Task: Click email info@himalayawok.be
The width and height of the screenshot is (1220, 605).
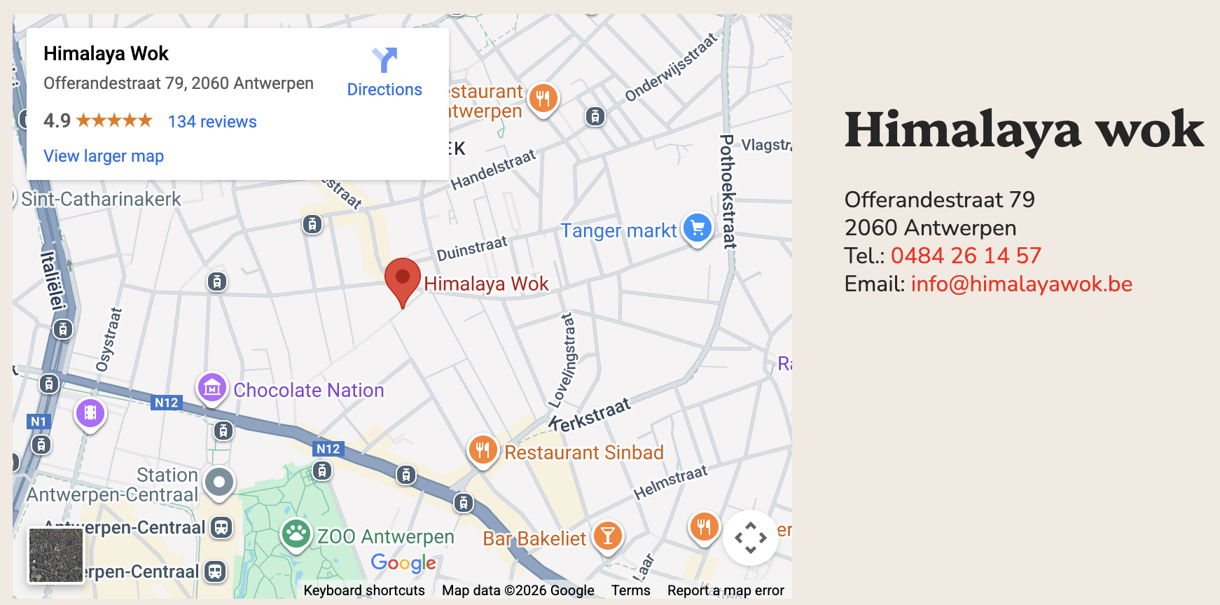Action: [x=1021, y=284]
